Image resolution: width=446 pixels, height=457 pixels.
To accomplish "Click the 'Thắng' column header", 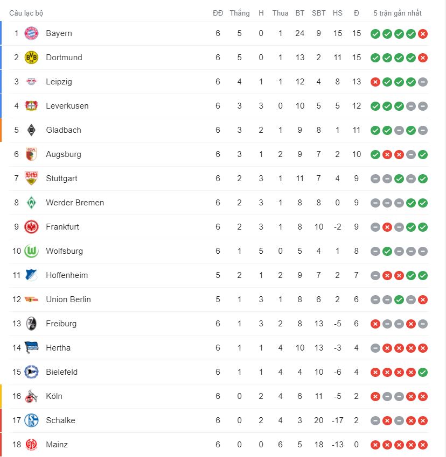I will tap(239, 13).
